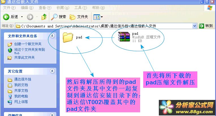Click the share folder hand icon
This screenshot has width=216, height=116.
[10, 58]
